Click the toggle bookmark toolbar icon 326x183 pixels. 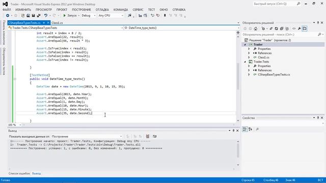[x=165, y=16]
